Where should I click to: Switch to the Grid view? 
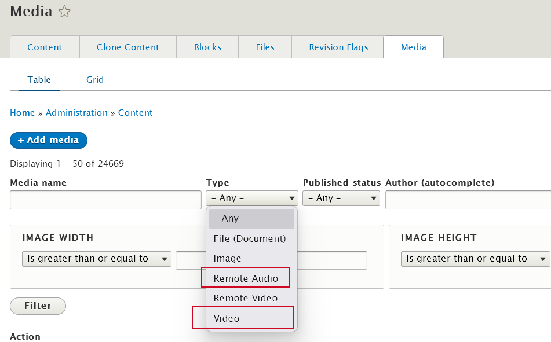(x=94, y=79)
